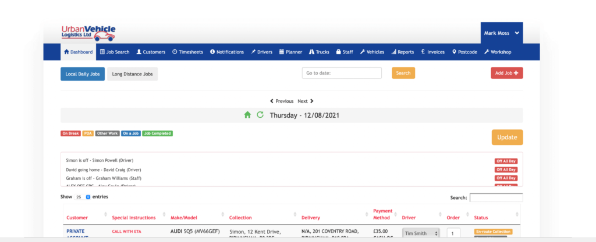The width and height of the screenshot is (596, 242).
Task: Open the Show entries count dropdown
Action: pyautogui.click(x=82, y=197)
